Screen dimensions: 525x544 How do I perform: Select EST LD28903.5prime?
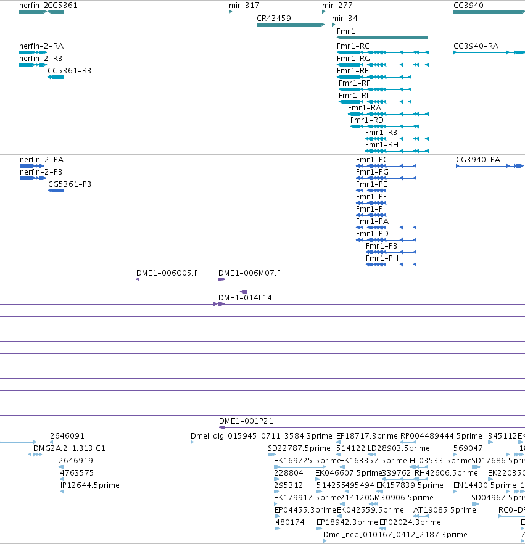point(372,455)
